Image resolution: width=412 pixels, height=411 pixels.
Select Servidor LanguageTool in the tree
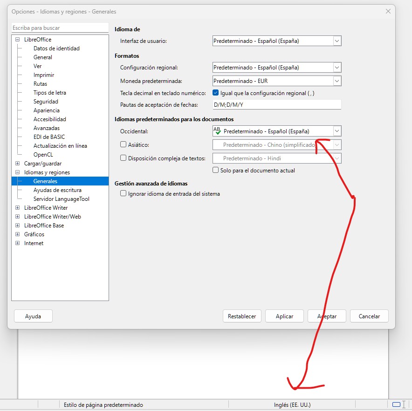(x=61, y=199)
